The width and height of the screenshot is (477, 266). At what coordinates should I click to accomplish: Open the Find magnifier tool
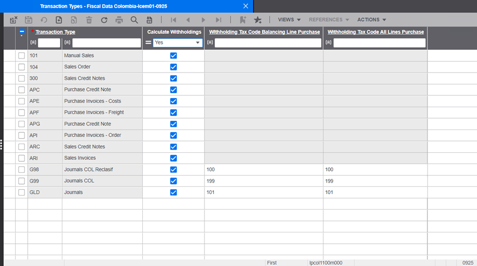tap(134, 20)
